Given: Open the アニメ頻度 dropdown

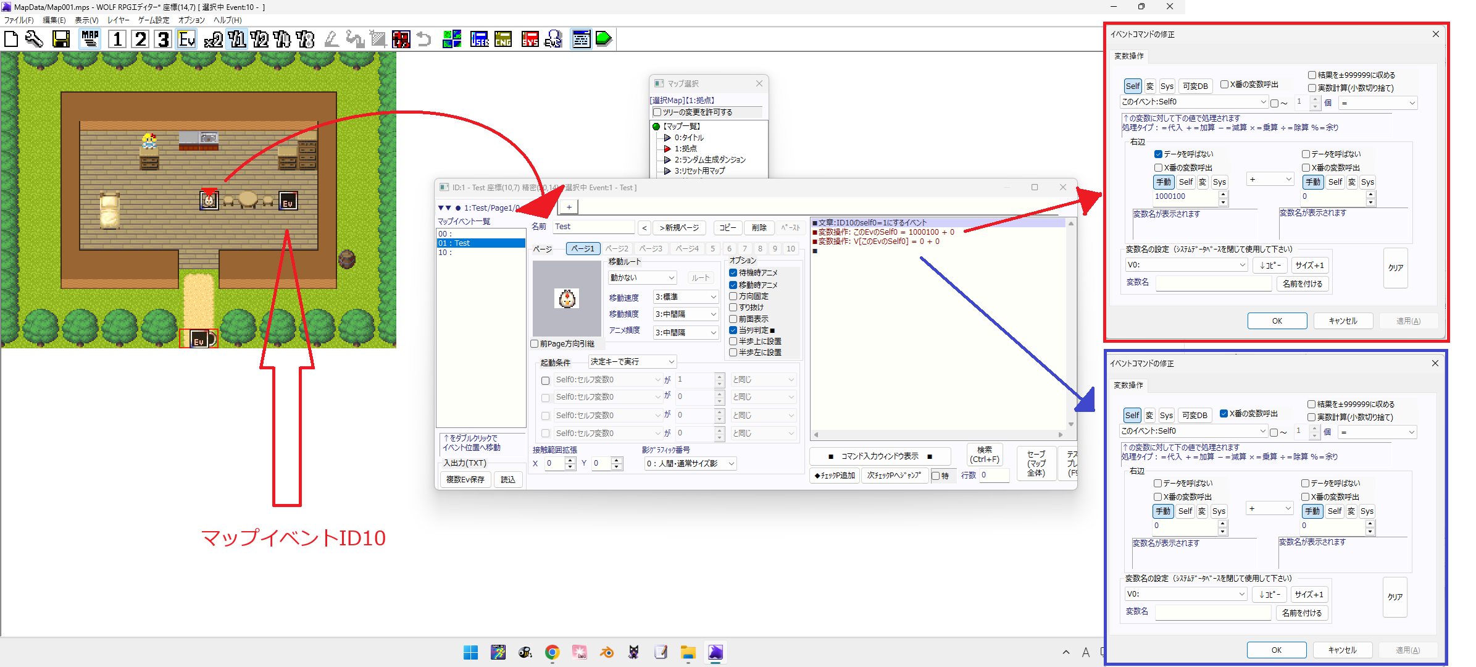Looking at the screenshot, I should point(686,333).
